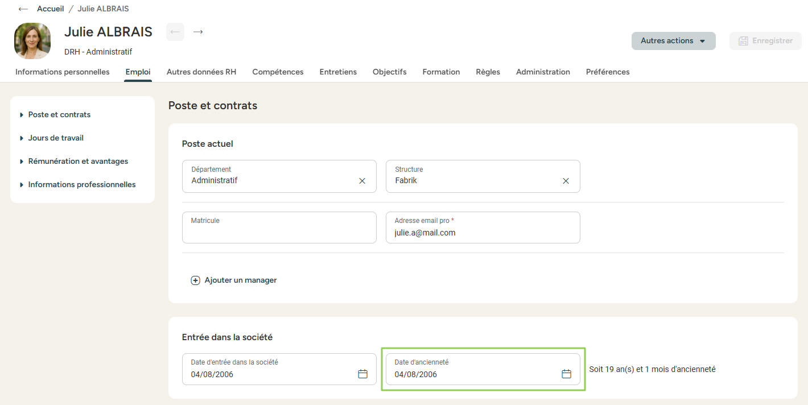The width and height of the screenshot is (808, 405).
Task: Expand Rémunération et avantages section
Action: click(x=78, y=161)
